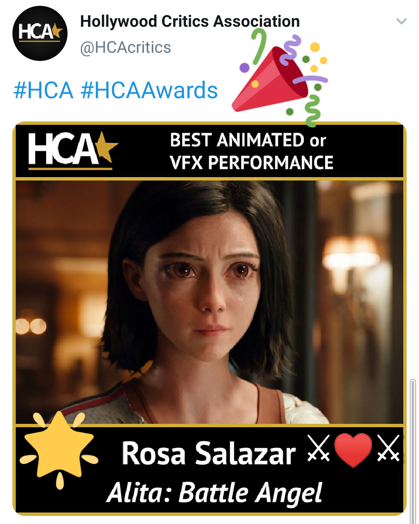Open the #HCAAwards hashtag

pos(149,90)
